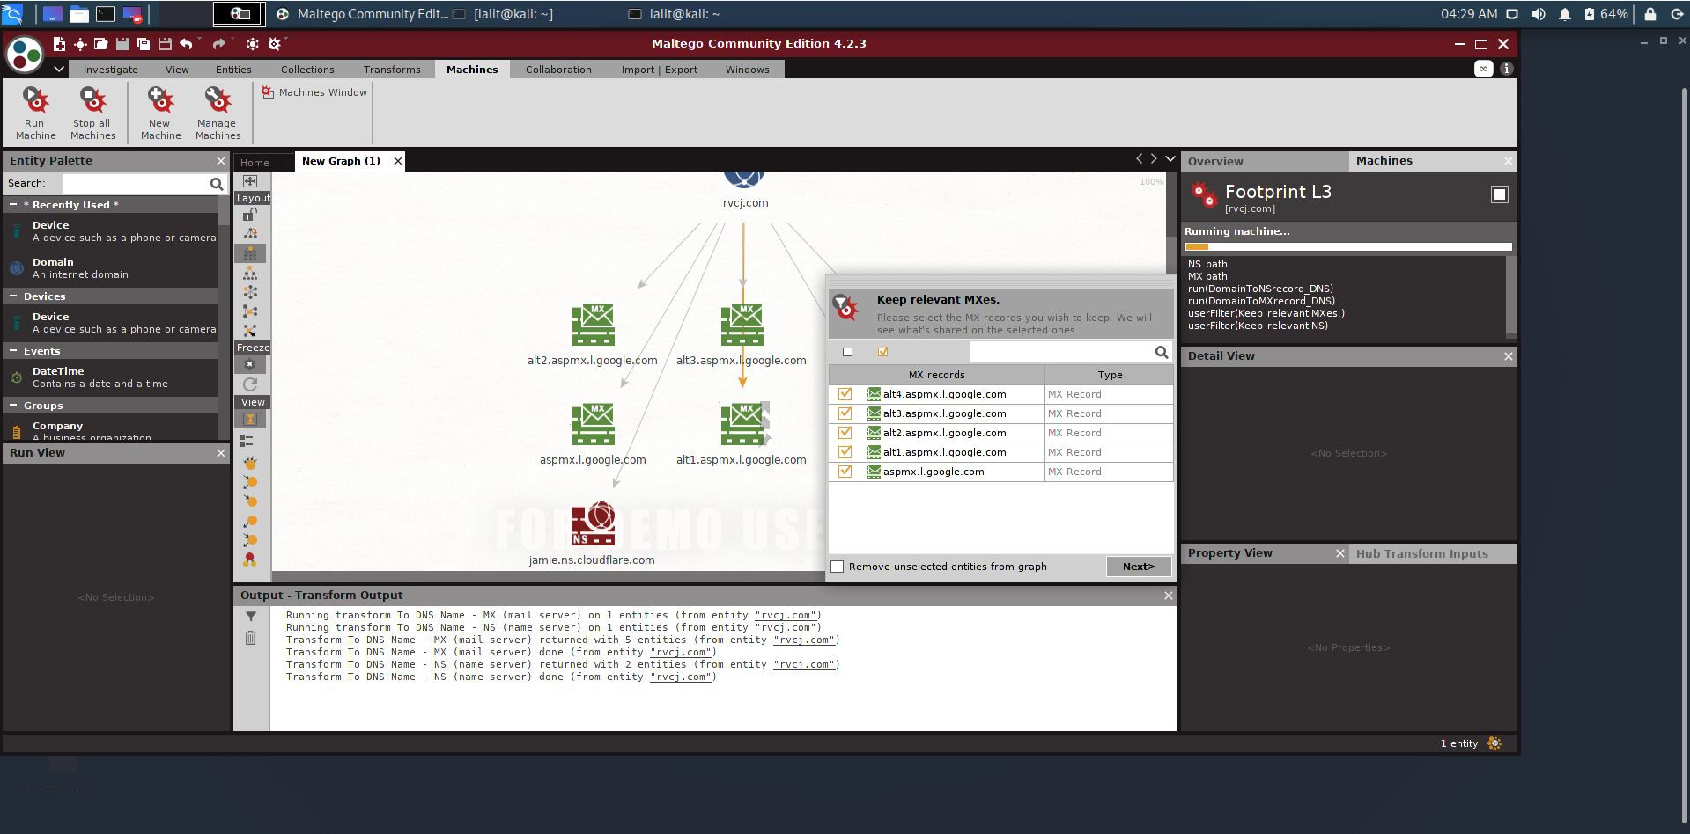Open the redo history dropdown arrow
Image resolution: width=1690 pixels, height=834 pixels.
point(232,40)
